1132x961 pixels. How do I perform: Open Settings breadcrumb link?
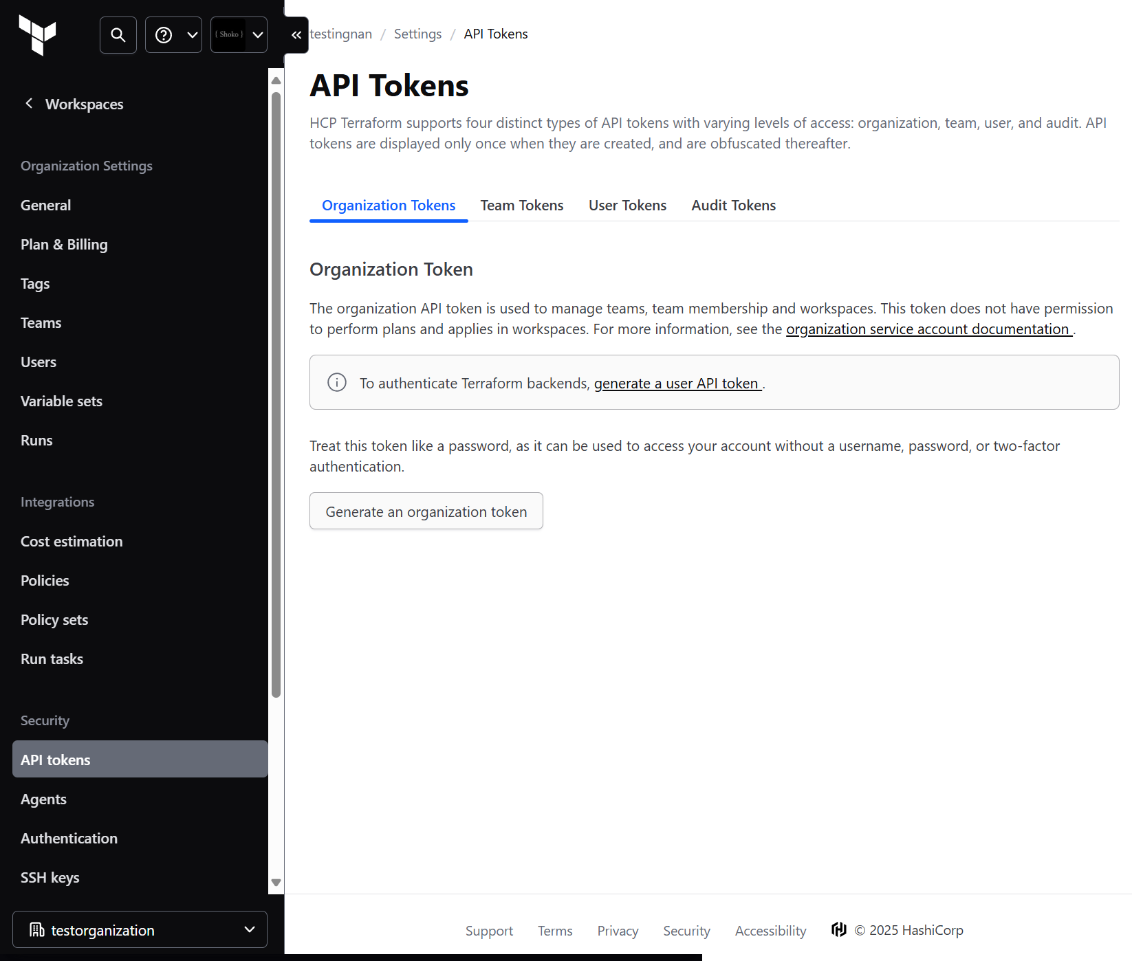tap(417, 34)
